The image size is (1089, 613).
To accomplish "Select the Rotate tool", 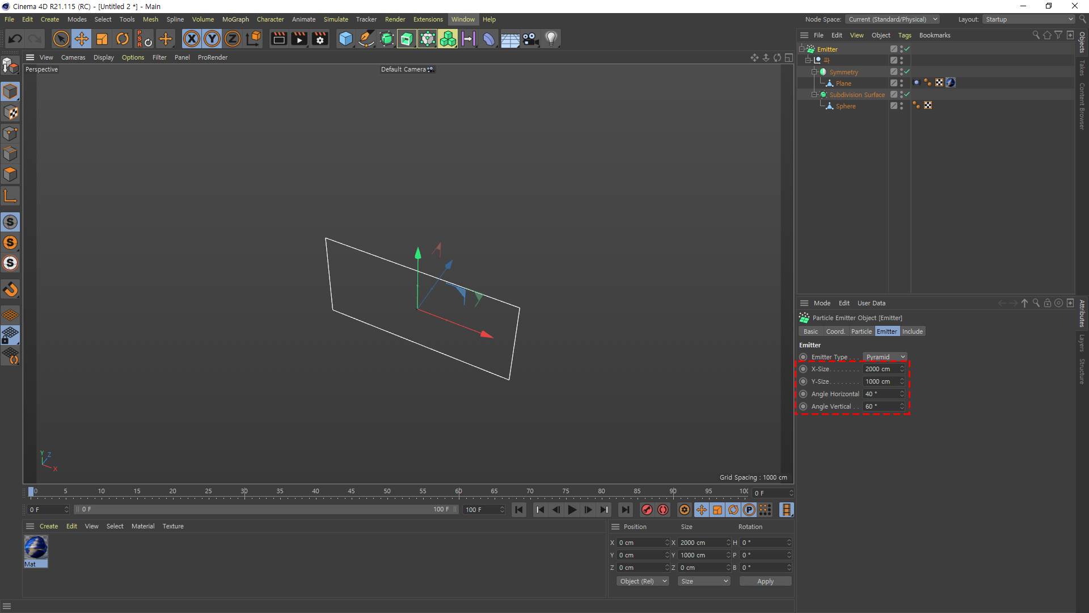I will coord(123,39).
